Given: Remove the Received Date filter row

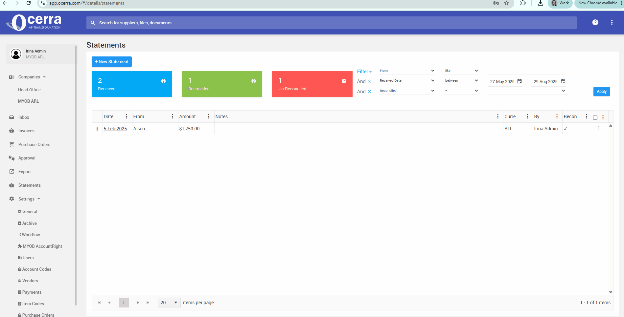Looking at the screenshot, I should point(369,81).
